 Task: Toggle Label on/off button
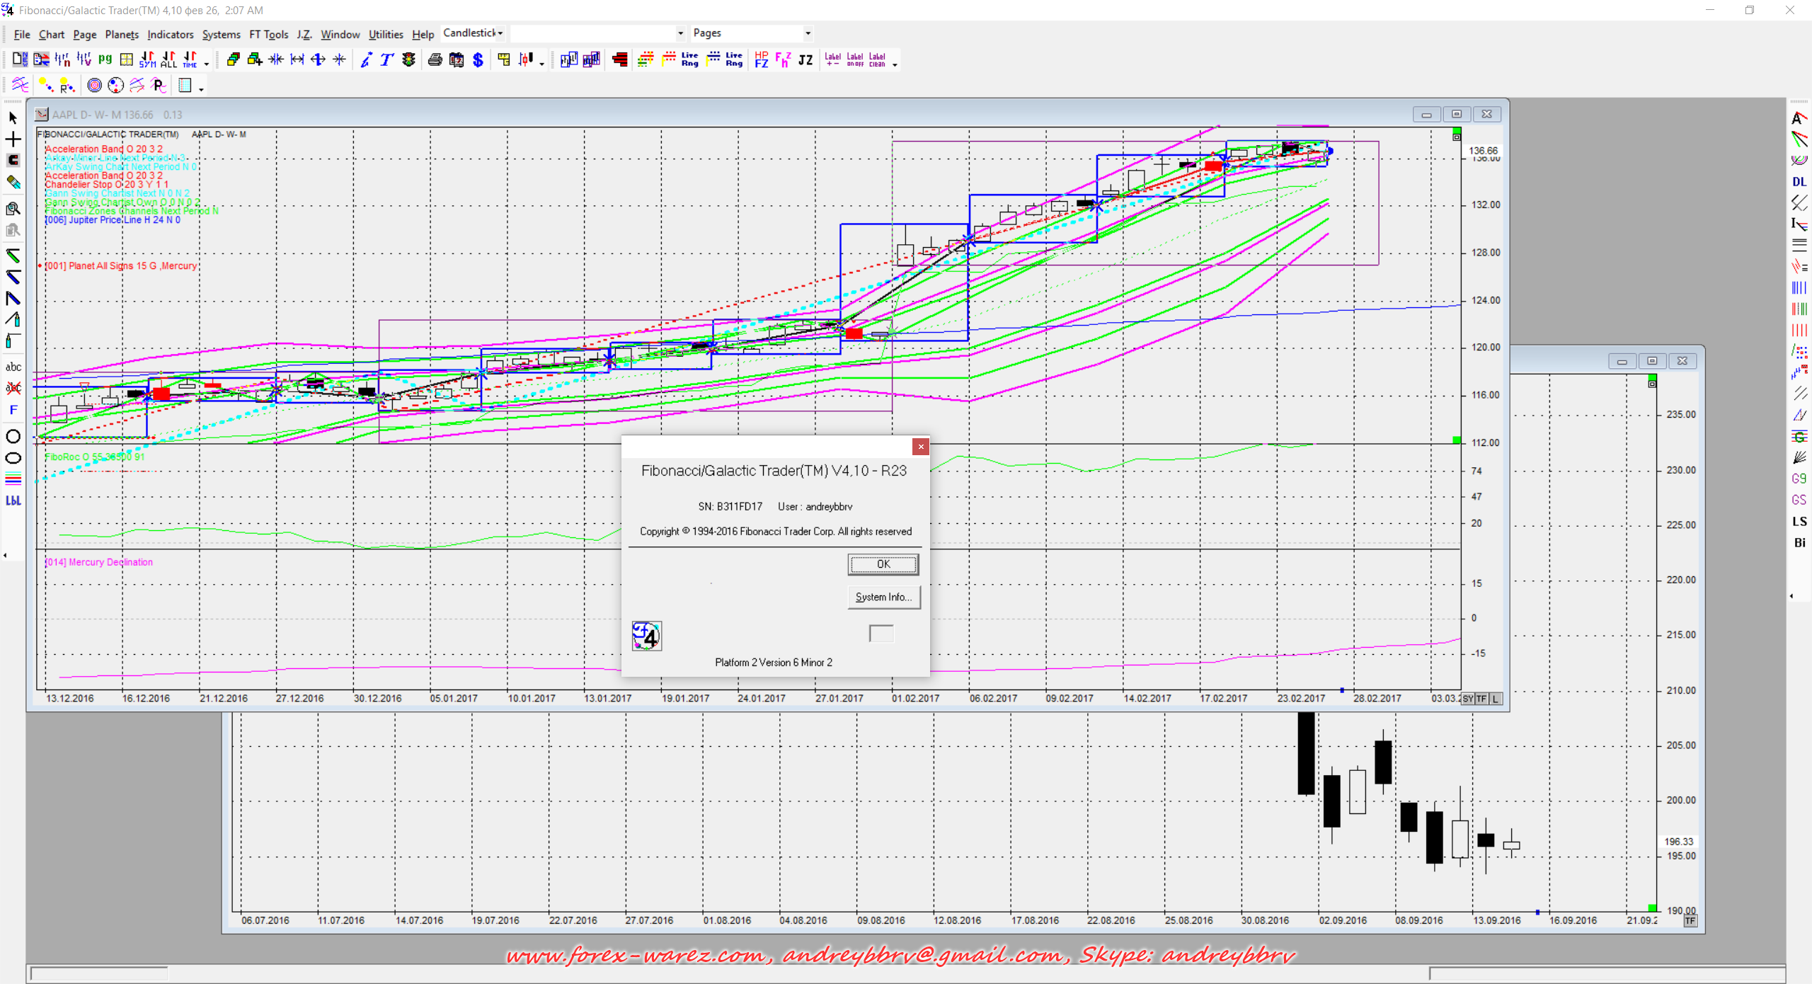click(854, 60)
